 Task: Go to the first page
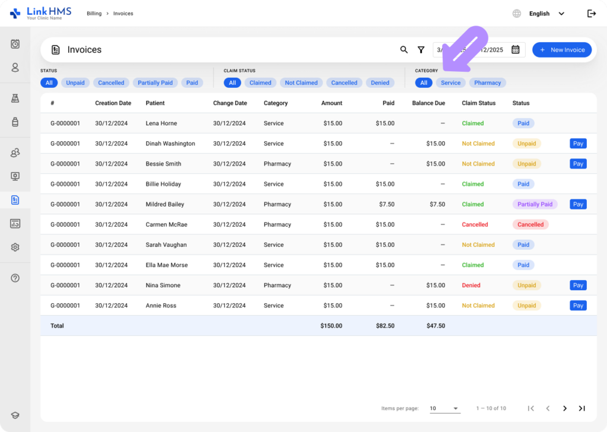click(x=531, y=408)
